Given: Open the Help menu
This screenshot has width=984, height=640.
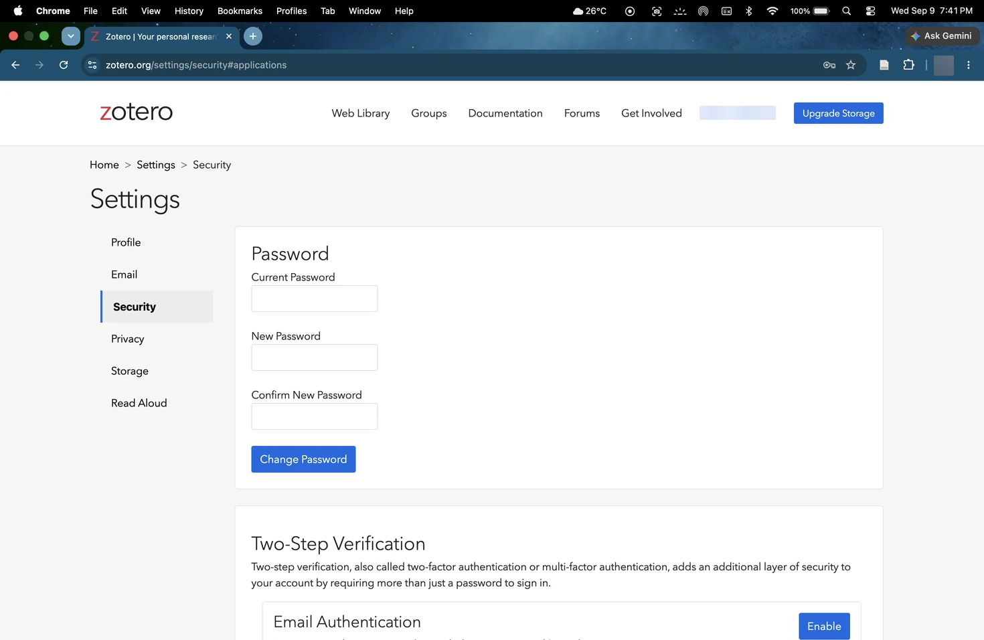Looking at the screenshot, I should 404,11.
